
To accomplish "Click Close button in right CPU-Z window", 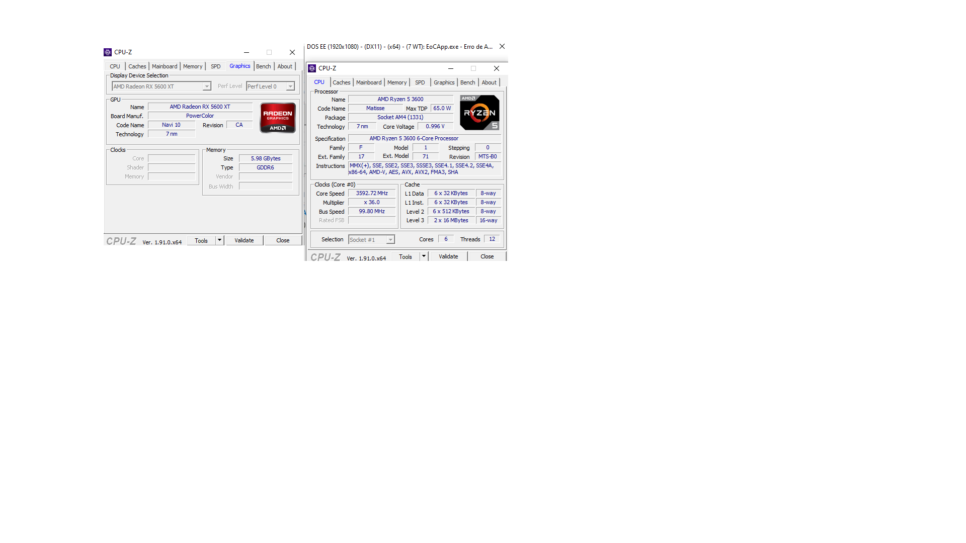I will (487, 256).
